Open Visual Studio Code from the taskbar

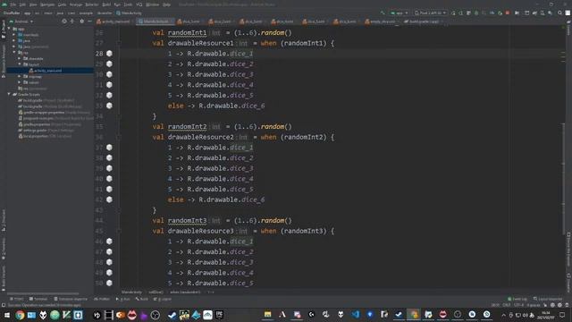pyautogui.click(x=356, y=314)
